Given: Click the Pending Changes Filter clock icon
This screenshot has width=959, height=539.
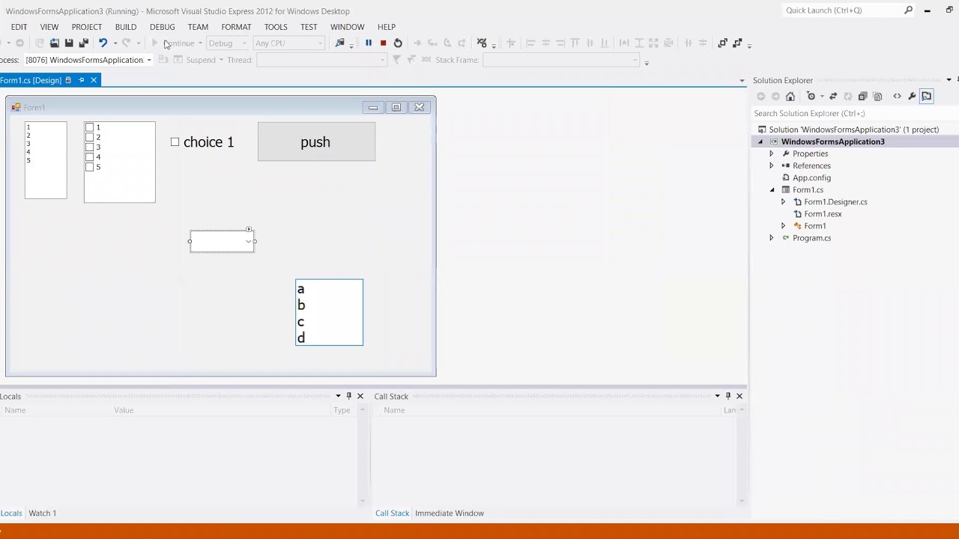Looking at the screenshot, I should pyautogui.click(x=811, y=97).
